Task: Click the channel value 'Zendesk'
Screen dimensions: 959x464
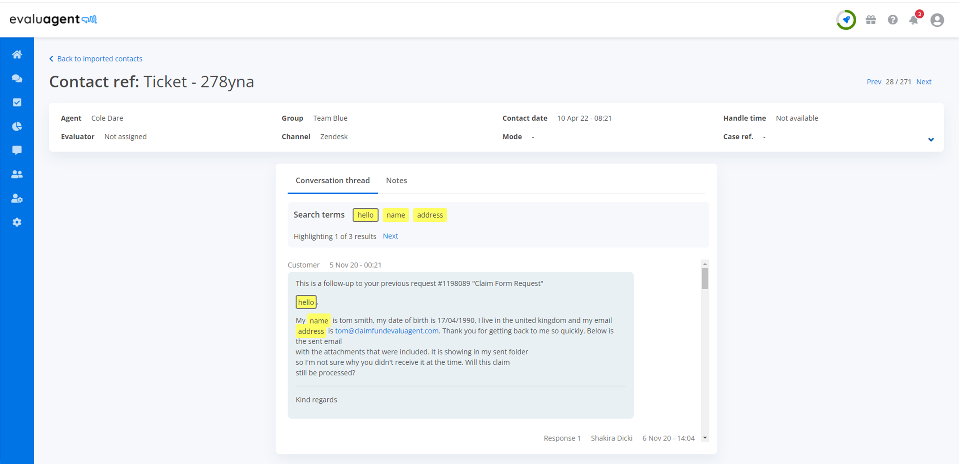Action: pos(334,137)
